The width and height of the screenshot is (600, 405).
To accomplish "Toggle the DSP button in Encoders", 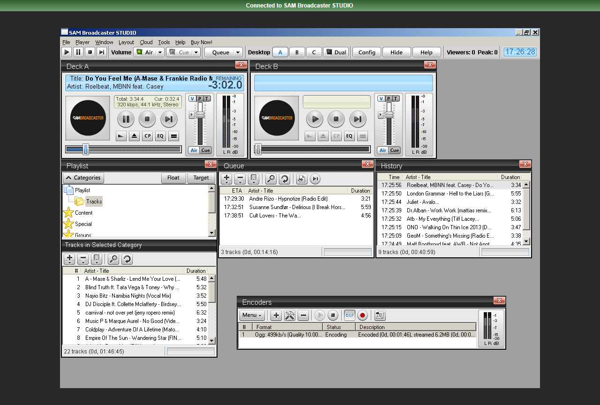I will coord(349,315).
